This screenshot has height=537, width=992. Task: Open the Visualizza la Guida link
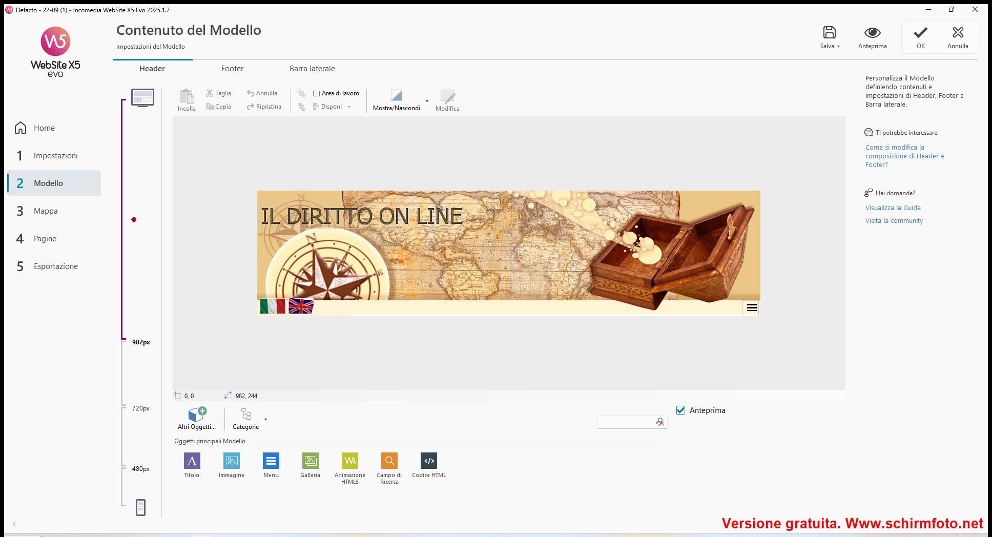pyautogui.click(x=893, y=208)
